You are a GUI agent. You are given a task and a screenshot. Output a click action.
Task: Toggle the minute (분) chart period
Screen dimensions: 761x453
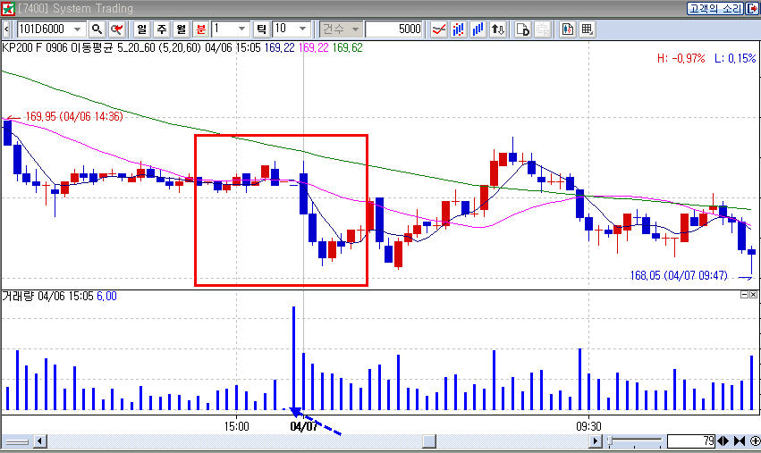pyautogui.click(x=200, y=29)
